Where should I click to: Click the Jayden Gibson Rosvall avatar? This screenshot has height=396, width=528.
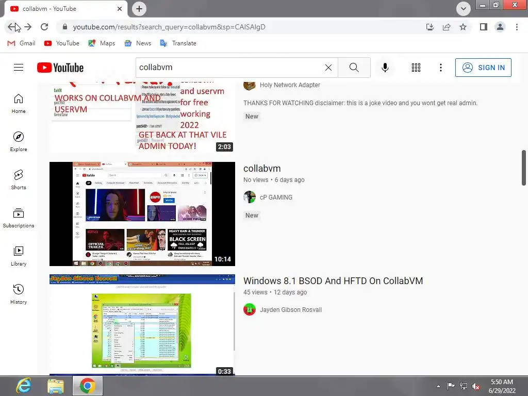pos(250,310)
